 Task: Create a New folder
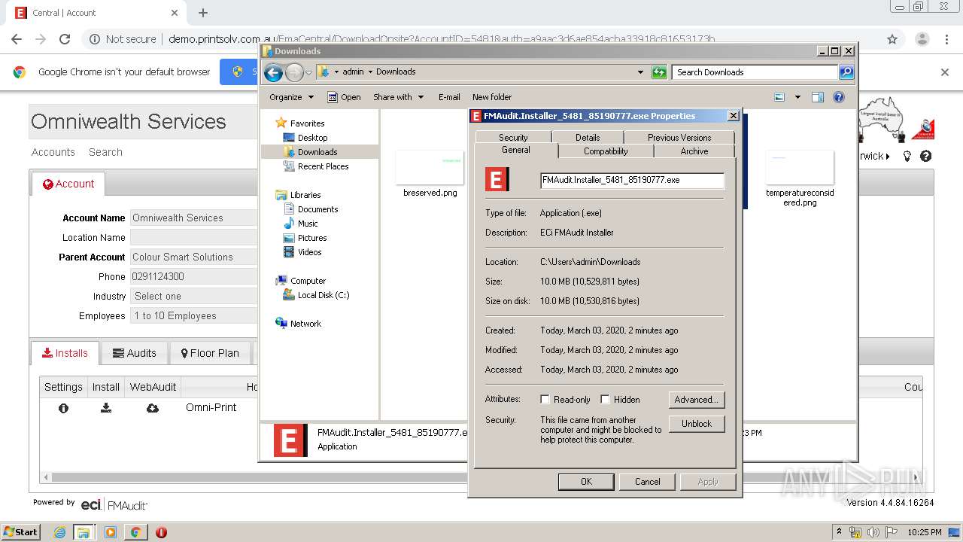(492, 97)
